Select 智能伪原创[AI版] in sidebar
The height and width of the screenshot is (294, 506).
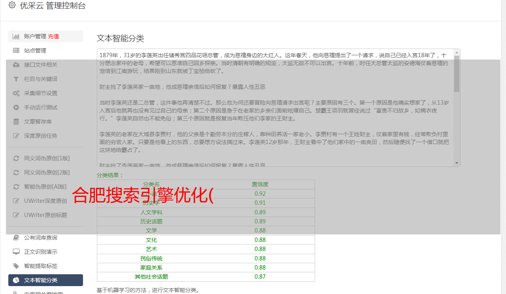click(45, 187)
